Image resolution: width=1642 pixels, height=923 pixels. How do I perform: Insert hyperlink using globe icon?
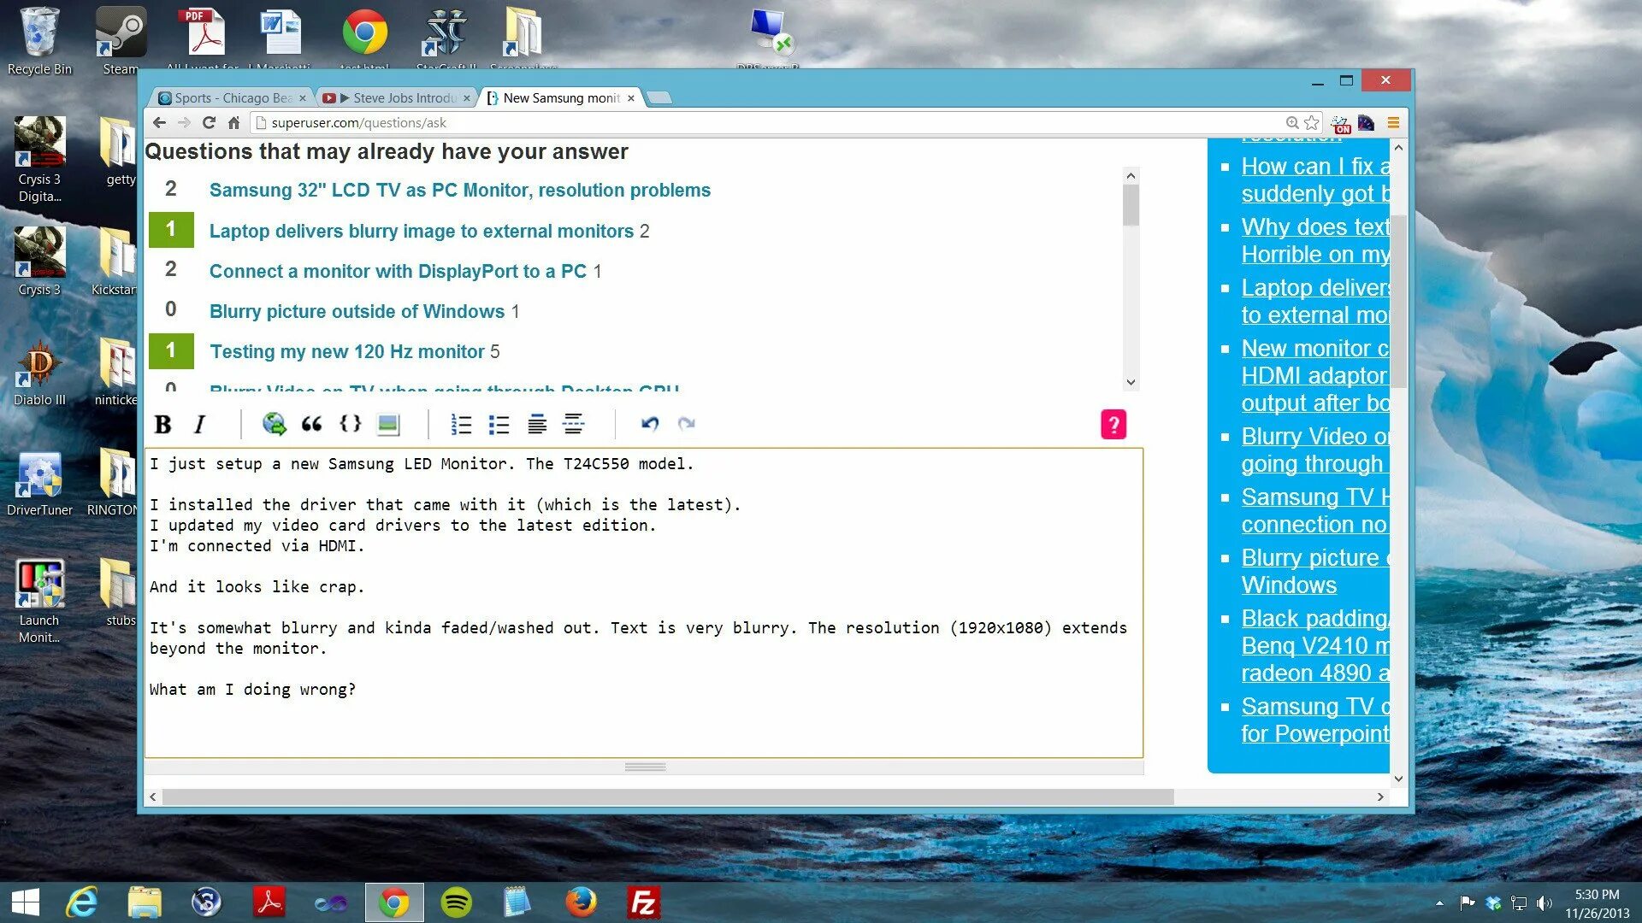tap(274, 424)
